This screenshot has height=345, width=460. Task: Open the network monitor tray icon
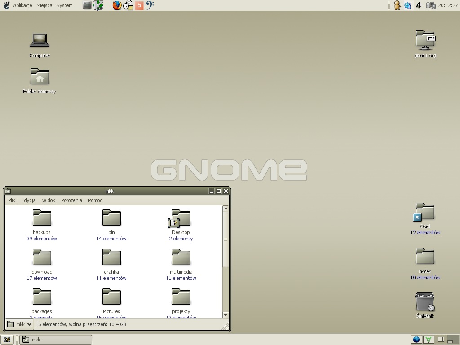point(431,5)
